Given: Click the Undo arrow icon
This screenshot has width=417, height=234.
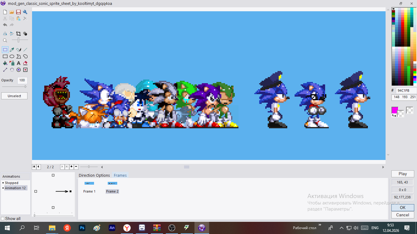Looking at the screenshot, I should 5,25.
